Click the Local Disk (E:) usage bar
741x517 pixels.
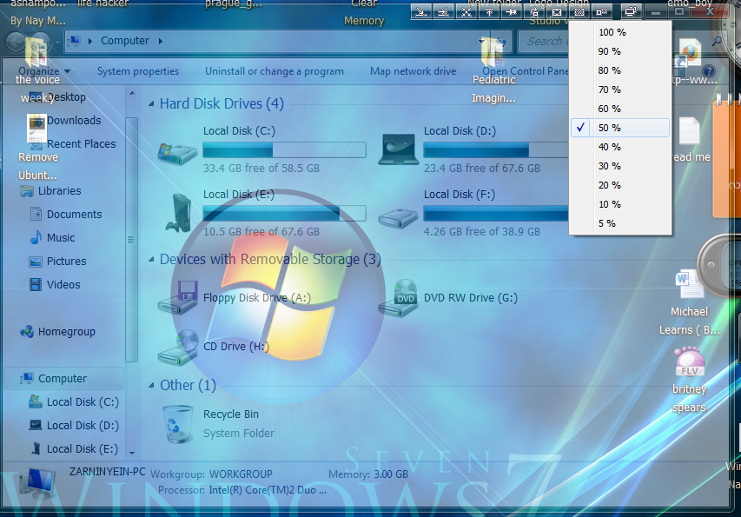click(x=284, y=214)
